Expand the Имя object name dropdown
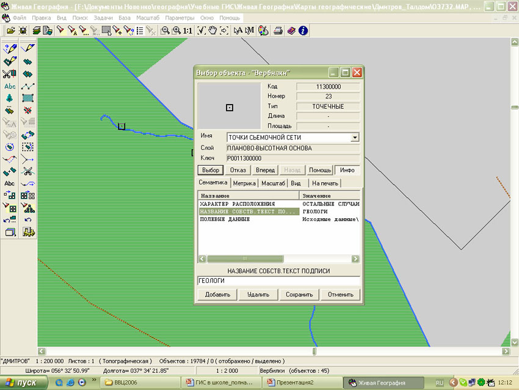Image resolution: width=519 pixels, height=390 pixels. tap(355, 138)
